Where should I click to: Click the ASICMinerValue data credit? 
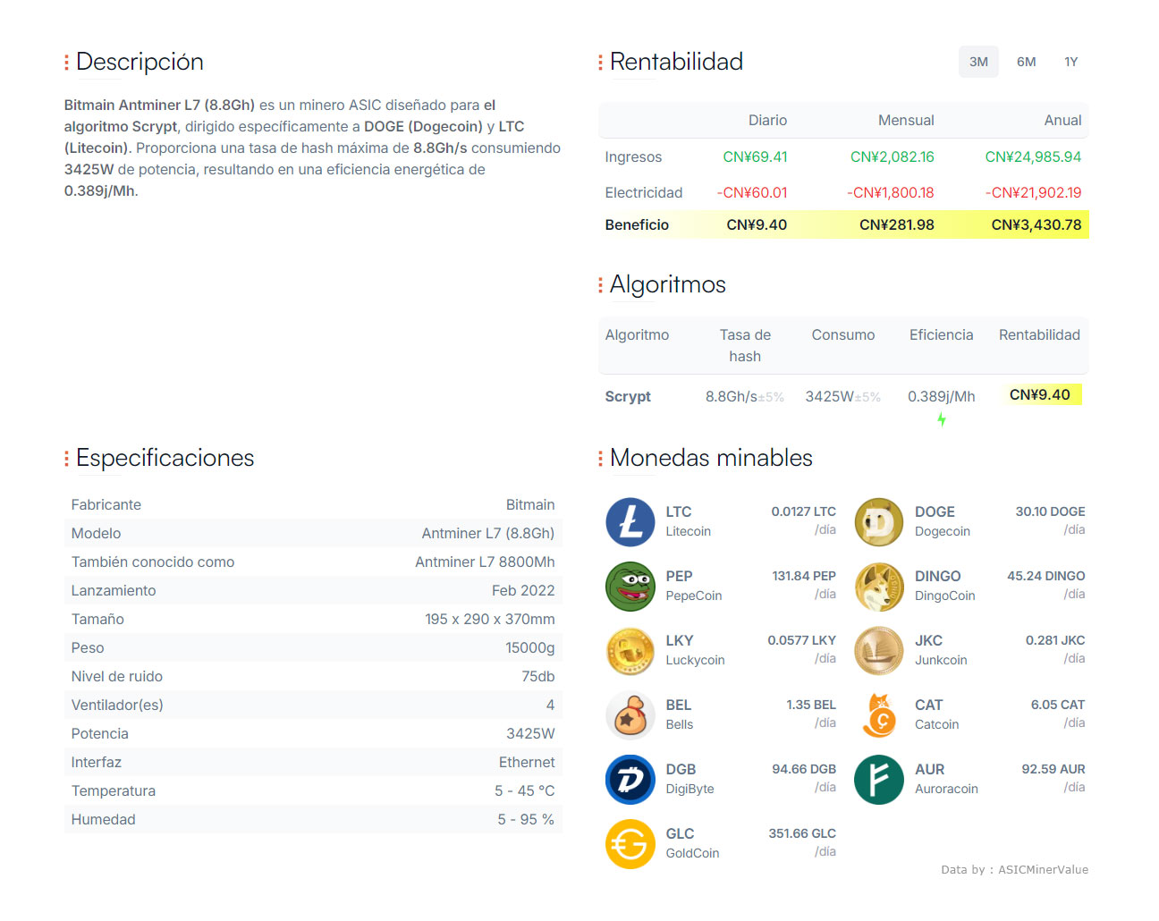click(x=1043, y=869)
